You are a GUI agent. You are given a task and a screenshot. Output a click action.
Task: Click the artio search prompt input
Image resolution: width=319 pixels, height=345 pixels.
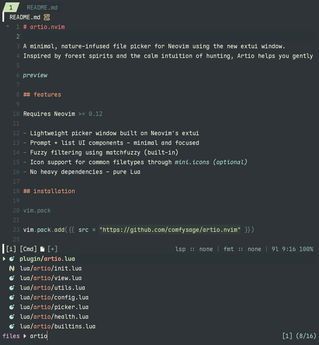39,336
